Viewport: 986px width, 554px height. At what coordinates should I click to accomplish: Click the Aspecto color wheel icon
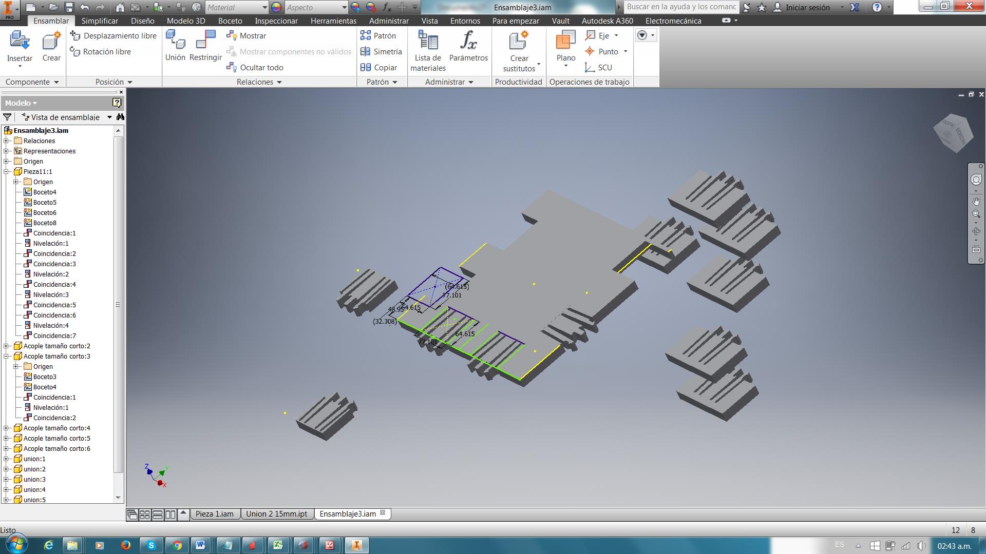coord(276,7)
